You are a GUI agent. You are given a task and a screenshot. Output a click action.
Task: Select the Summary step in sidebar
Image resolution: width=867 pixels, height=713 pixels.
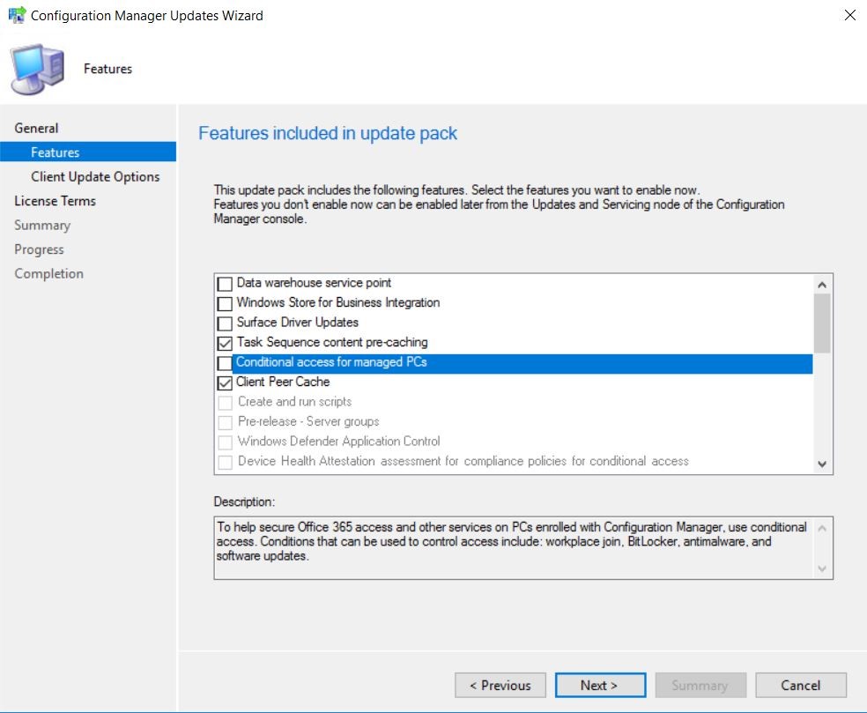coord(41,225)
